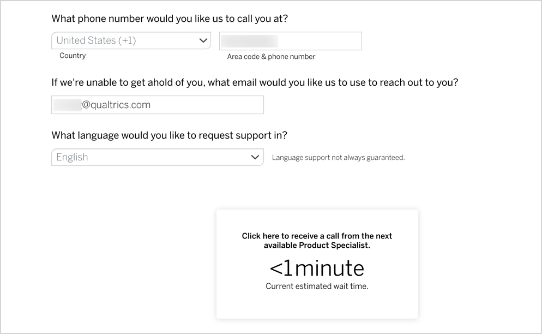542x334 pixels.
Task: Click the language support question heading
Action: click(x=169, y=135)
